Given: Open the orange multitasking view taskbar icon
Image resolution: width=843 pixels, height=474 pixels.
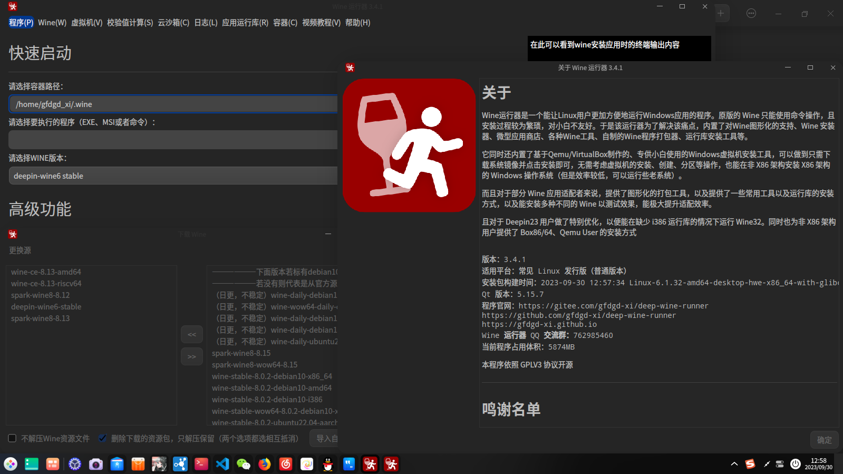Looking at the screenshot, I should (x=53, y=464).
